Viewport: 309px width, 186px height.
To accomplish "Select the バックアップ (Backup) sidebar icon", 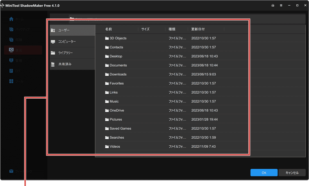I will [x=11, y=29].
